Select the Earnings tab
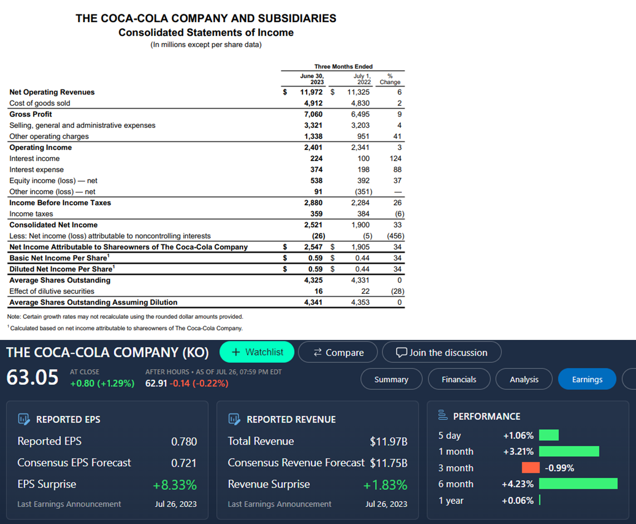 [587, 379]
